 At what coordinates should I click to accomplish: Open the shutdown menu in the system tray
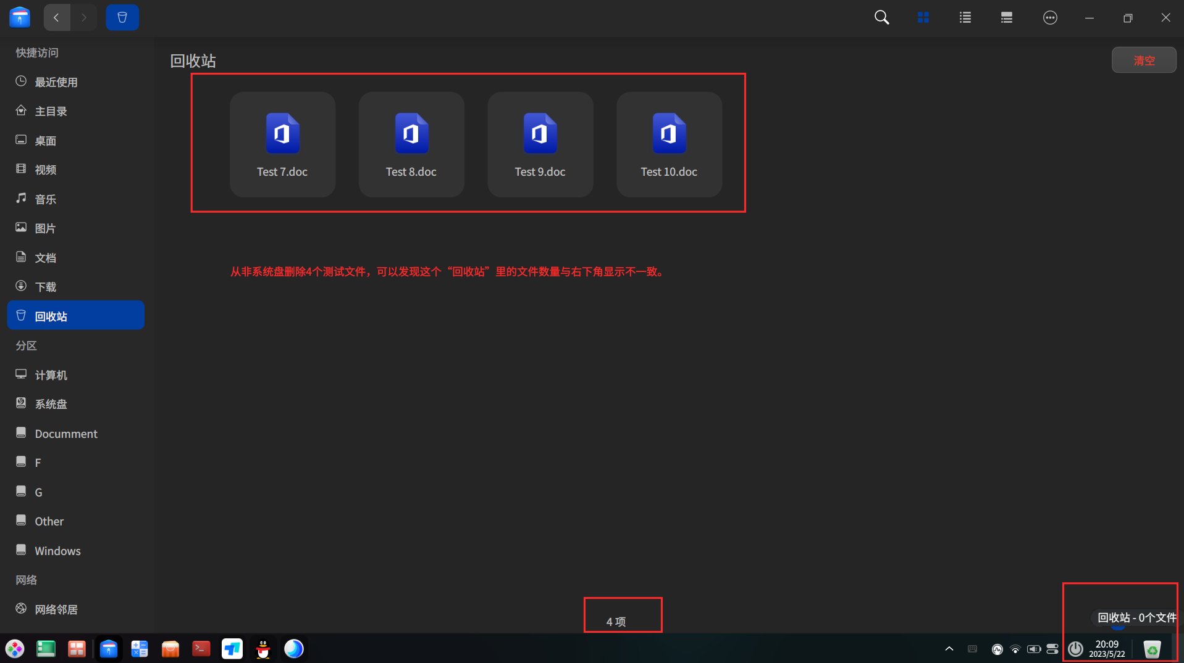[1075, 649]
